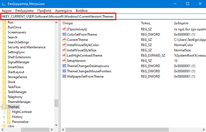Viewport: 206px width, 132px height.
Task: Select the (Προεπιλογή) string value icon
Action: pos(64,29)
